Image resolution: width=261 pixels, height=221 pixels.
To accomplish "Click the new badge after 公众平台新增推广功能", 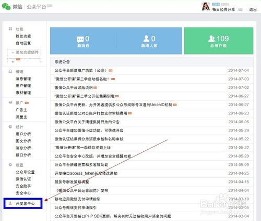I will (111, 71).
